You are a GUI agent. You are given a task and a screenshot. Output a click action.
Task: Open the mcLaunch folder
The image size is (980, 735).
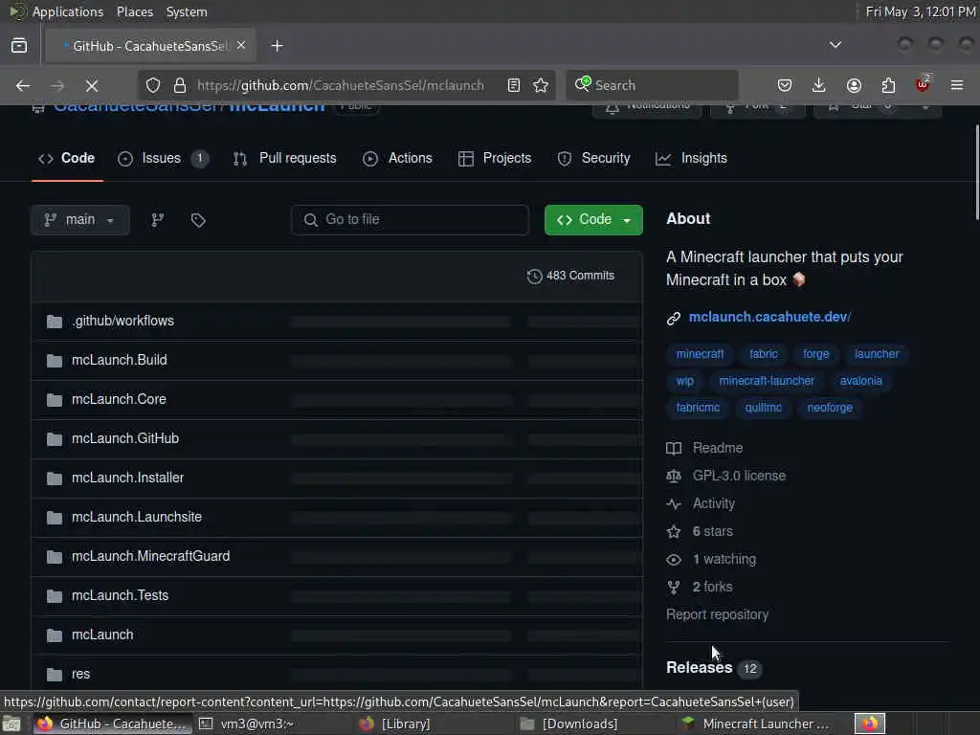(x=102, y=635)
